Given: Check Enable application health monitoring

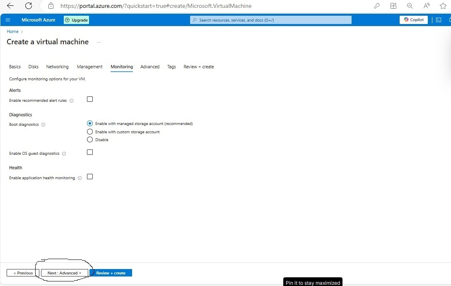Looking at the screenshot, I should [x=90, y=176].
